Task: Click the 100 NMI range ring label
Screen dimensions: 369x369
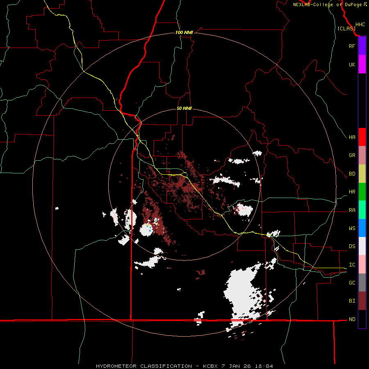Action: point(184,32)
